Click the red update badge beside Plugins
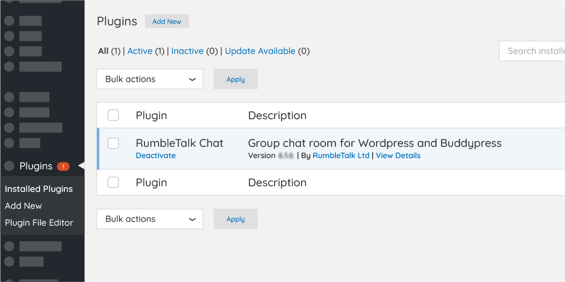 click(x=64, y=166)
